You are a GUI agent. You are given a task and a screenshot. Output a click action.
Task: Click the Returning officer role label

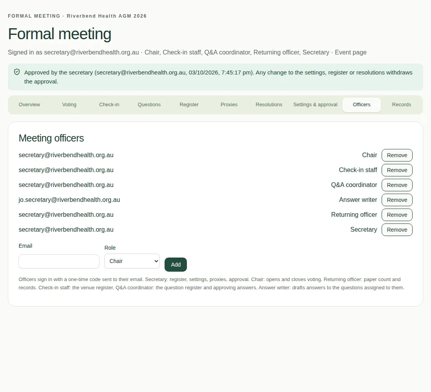click(354, 214)
